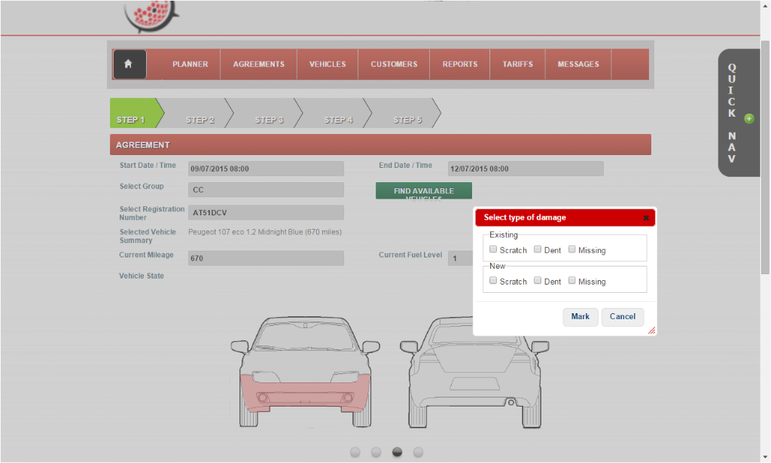The width and height of the screenshot is (771, 463).
Task: Select the first carousel dot under cars
Action: [355, 452]
